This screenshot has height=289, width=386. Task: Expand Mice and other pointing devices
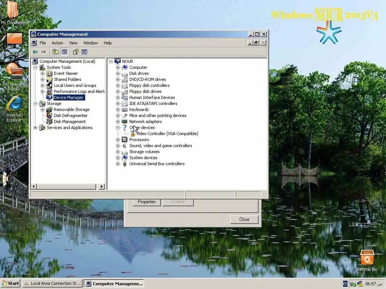click(118, 116)
